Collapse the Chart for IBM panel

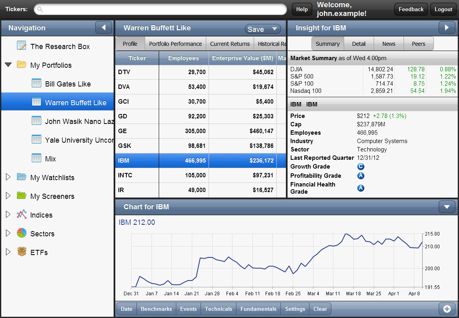click(x=447, y=207)
